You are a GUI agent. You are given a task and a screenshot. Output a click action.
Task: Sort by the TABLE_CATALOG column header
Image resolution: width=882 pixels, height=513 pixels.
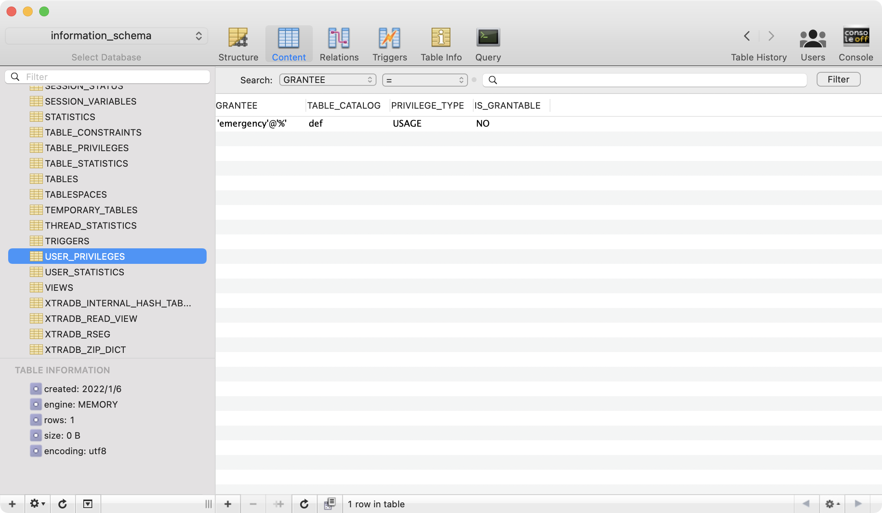click(347, 105)
